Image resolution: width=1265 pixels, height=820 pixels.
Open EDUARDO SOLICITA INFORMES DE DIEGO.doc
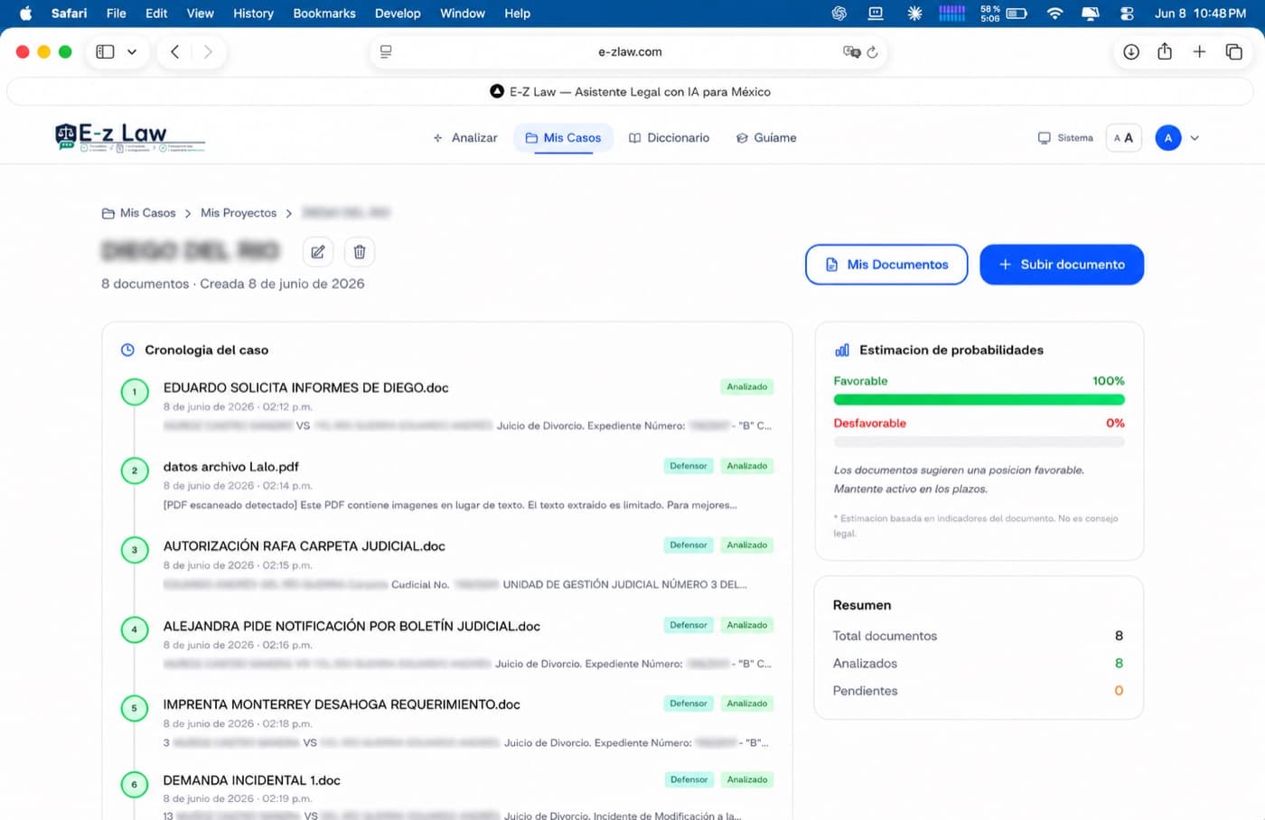point(305,387)
